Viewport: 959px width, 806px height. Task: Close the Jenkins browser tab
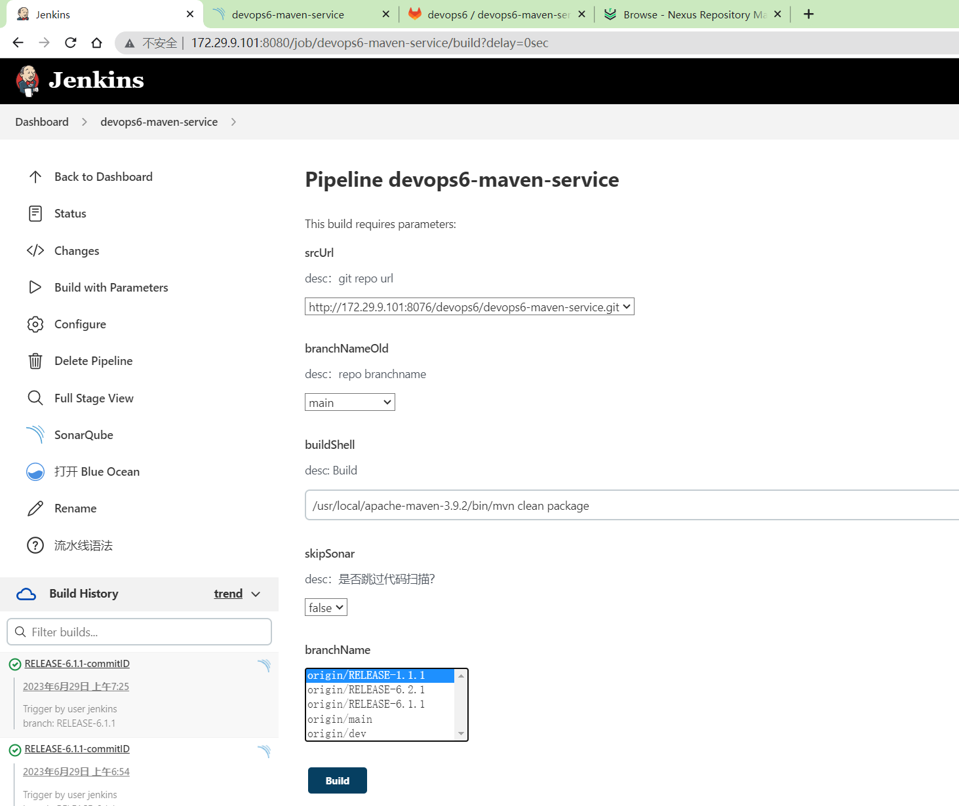point(190,14)
